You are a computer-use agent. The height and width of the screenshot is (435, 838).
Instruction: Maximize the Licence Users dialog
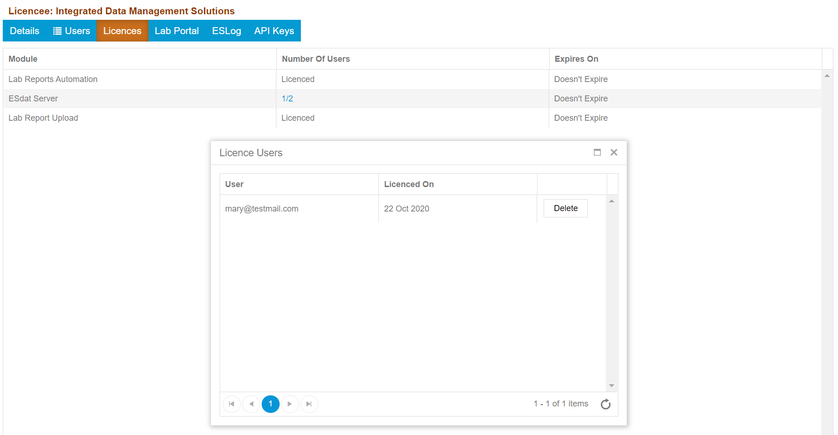pyautogui.click(x=597, y=152)
